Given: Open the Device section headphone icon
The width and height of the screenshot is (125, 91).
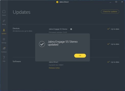Looking at the screenshot, I should coord(4,12).
